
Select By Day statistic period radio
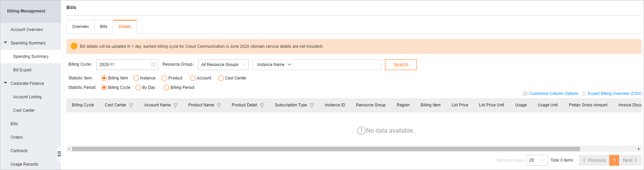(138, 88)
